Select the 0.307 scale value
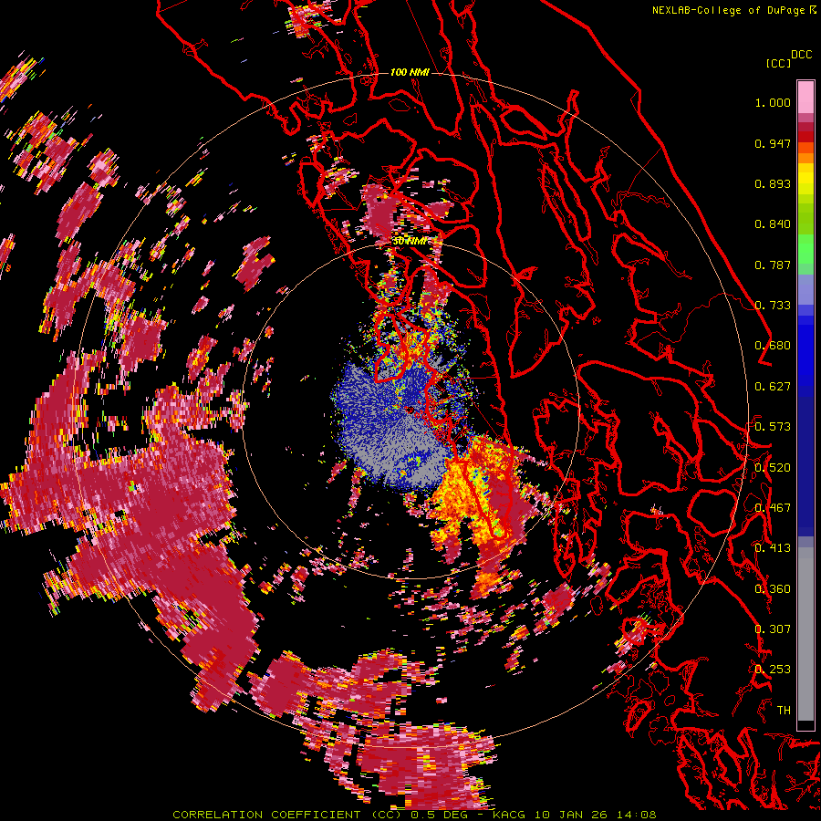821x821 pixels. pos(773,629)
